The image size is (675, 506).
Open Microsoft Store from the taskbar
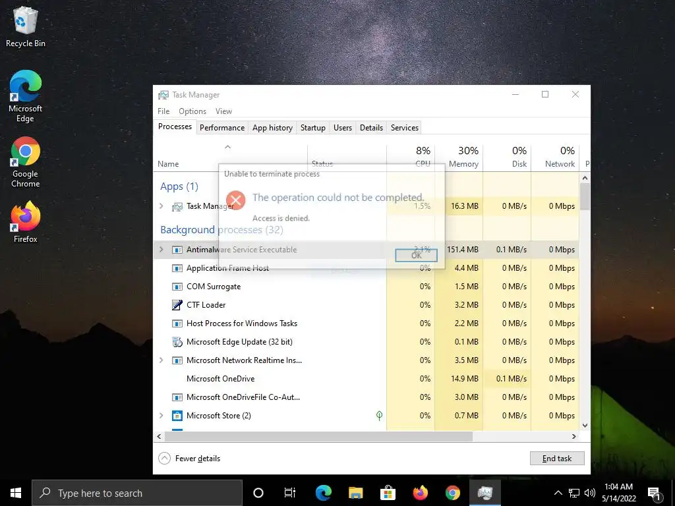click(x=388, y=493)
